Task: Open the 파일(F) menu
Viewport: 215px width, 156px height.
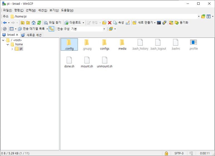Action: pyautogui.click(x=7, y=10)
